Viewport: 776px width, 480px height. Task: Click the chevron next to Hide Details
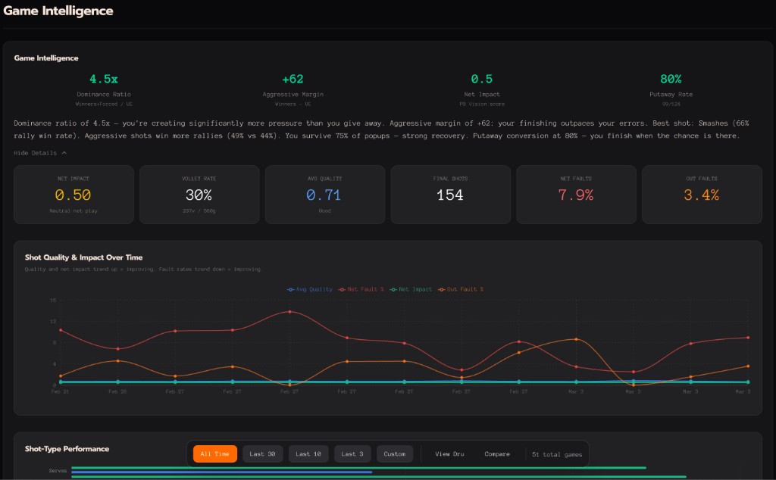(64, 153)
